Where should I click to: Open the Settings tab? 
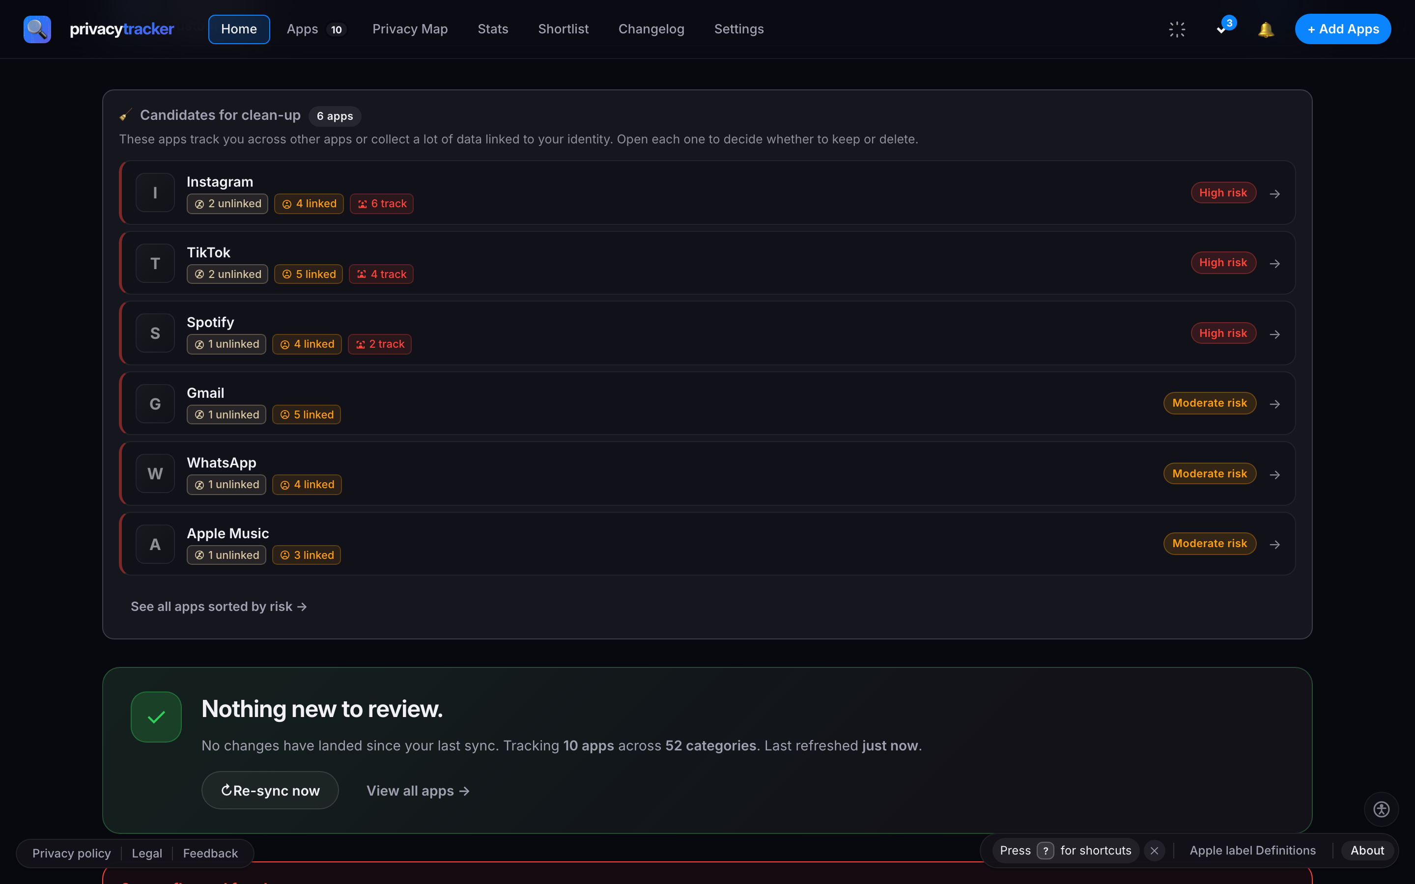coord(739,29)
